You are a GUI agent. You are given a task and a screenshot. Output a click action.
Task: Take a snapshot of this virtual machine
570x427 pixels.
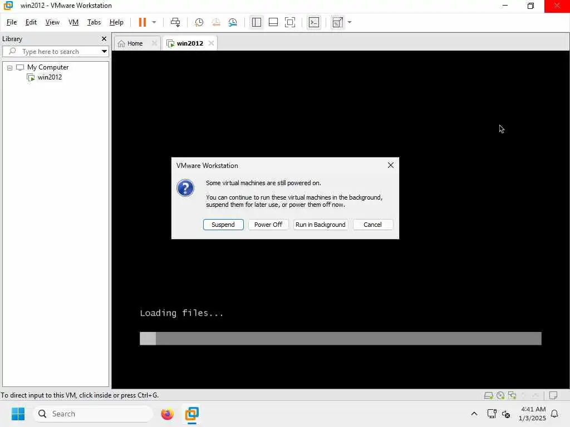[x=199, y=22]
